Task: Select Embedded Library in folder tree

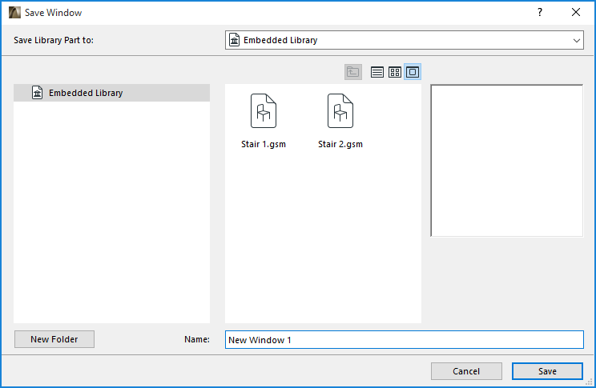Action: coord(112,93)
